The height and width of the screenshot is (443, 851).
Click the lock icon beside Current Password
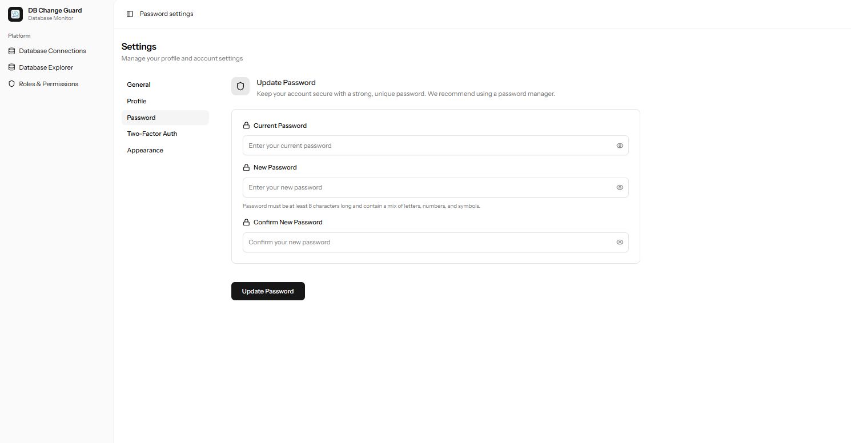pyautogui.click(x=247, y=126)
